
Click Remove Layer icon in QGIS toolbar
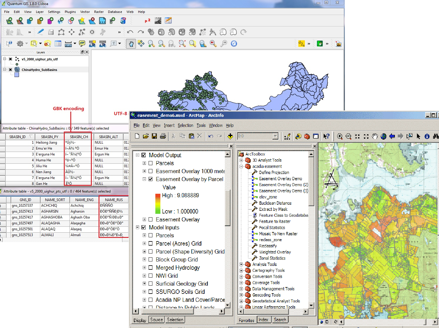coord(92,21)
